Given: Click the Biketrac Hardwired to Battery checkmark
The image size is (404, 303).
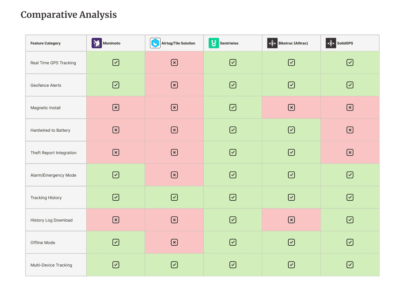Looking at the screenshot, I should pyautogui.click(x=292, y=130).
